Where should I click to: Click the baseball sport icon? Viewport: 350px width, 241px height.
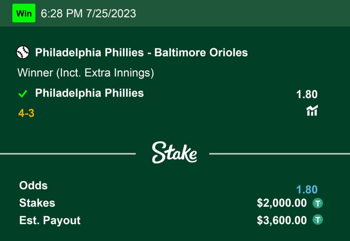pyautogui.click(x=23, y=53)
